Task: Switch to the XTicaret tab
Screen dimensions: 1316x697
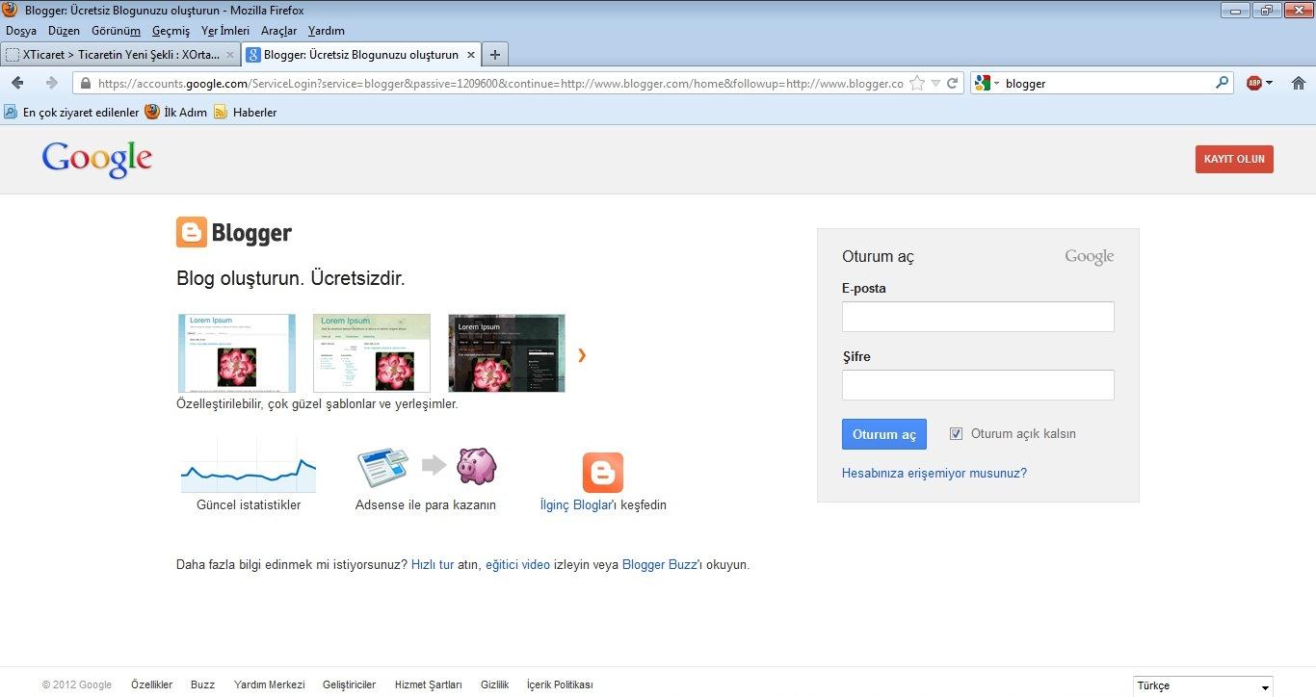Action: 120,55
